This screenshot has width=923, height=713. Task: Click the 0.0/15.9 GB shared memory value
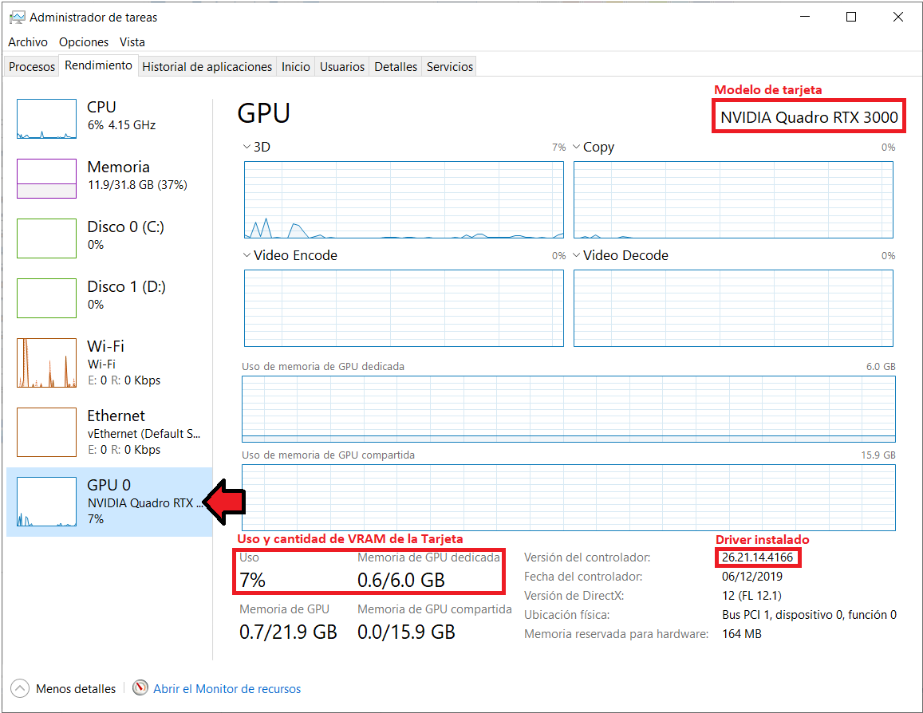point(406,632)
